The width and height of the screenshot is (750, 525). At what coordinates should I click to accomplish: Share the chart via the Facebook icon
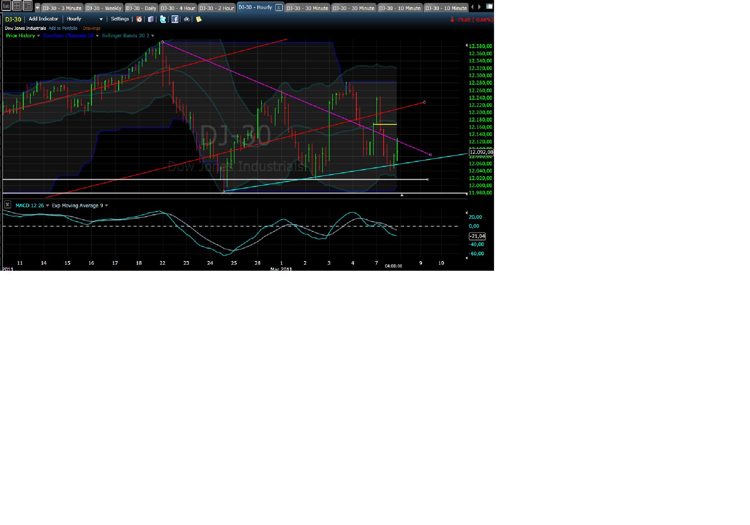tap(175, 19)
